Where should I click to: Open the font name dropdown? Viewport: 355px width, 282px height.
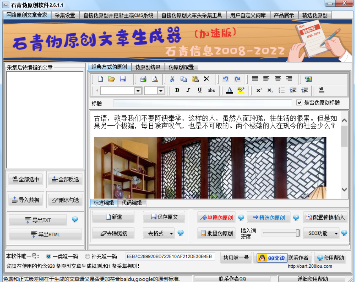[x=138, y=91]
